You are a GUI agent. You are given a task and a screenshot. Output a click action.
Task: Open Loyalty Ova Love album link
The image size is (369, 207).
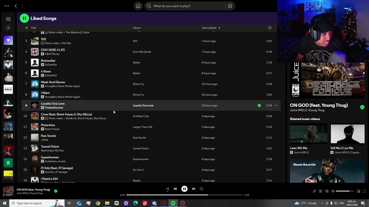pos(143,106)
